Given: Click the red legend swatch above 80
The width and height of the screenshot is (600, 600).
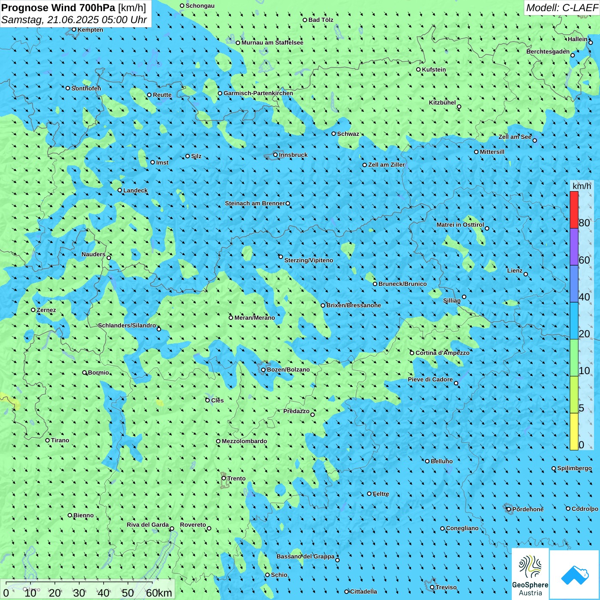Looking at the screenshot, I should [574, 210].
